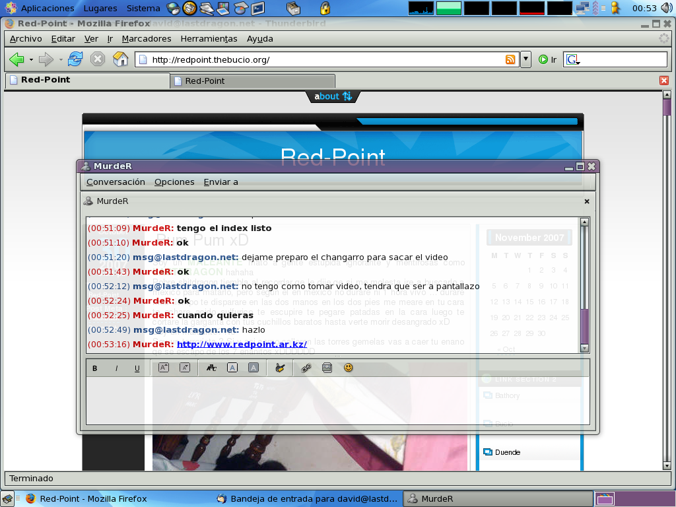The height and width of the screenshot is (507, 676).
Task: Click the RSS feed icon in address bar
Action: click(x=510, y=59)
